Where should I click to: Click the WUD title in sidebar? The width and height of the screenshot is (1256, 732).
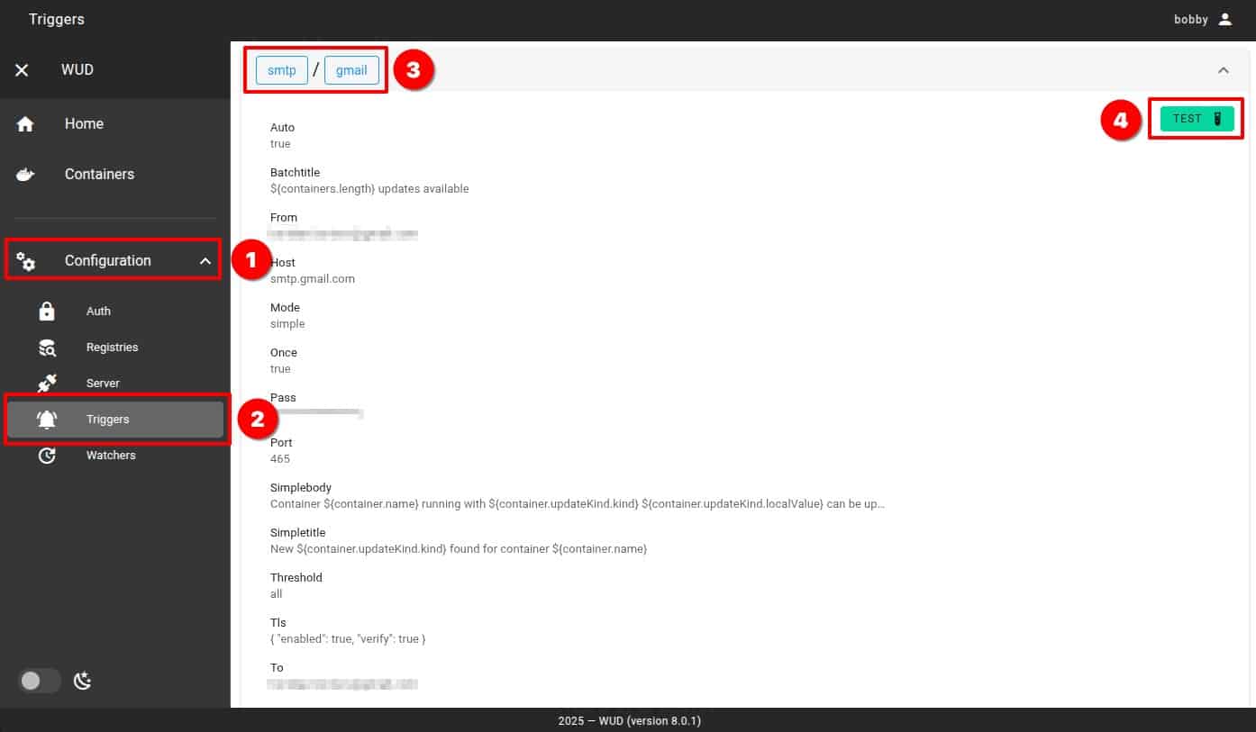coord(77,70)
